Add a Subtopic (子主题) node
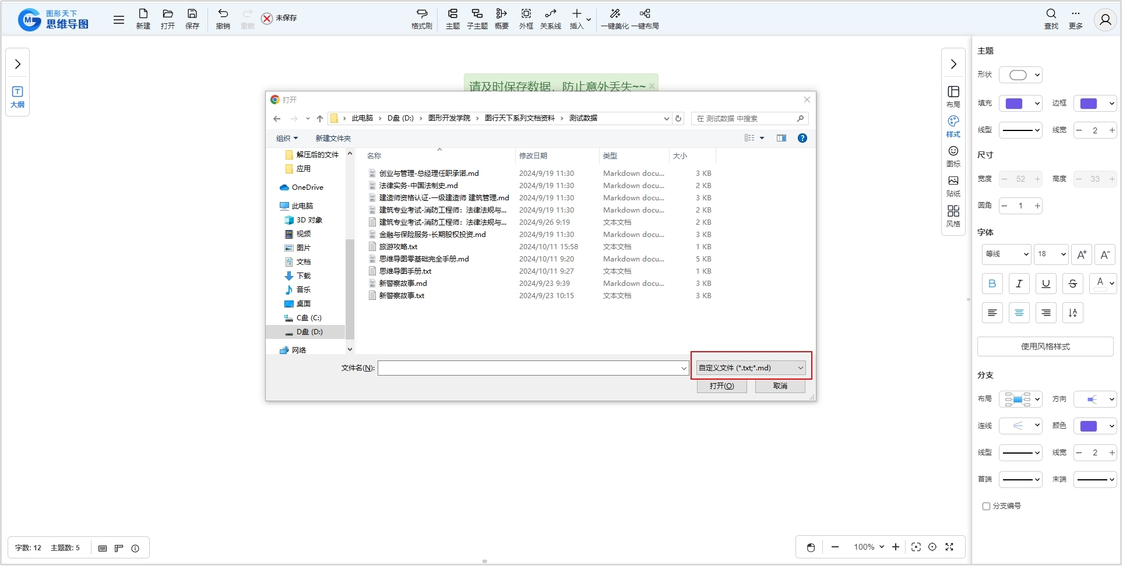 [x=477, y=19]
